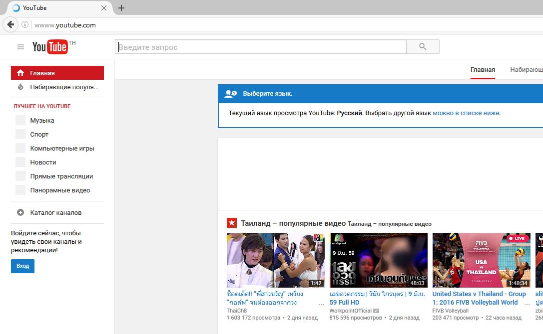Open a new browser tab with plus
This screenshot has width=543, height=334.
[x=121, y=8]
